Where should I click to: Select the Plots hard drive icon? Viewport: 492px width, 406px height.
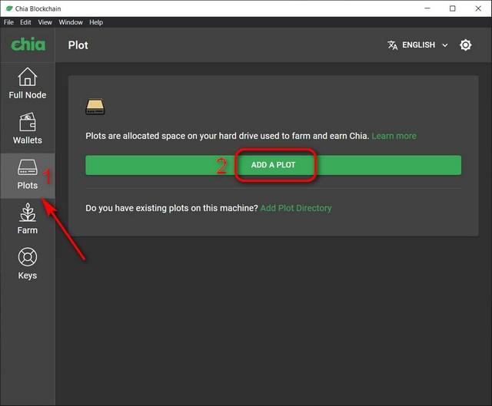tap(28, 167)
